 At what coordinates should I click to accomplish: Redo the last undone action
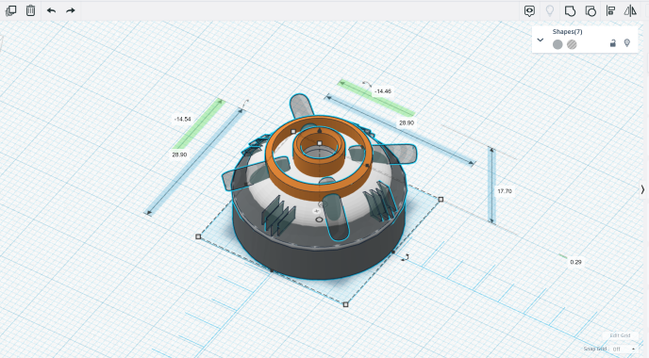[x=71, y=10]
